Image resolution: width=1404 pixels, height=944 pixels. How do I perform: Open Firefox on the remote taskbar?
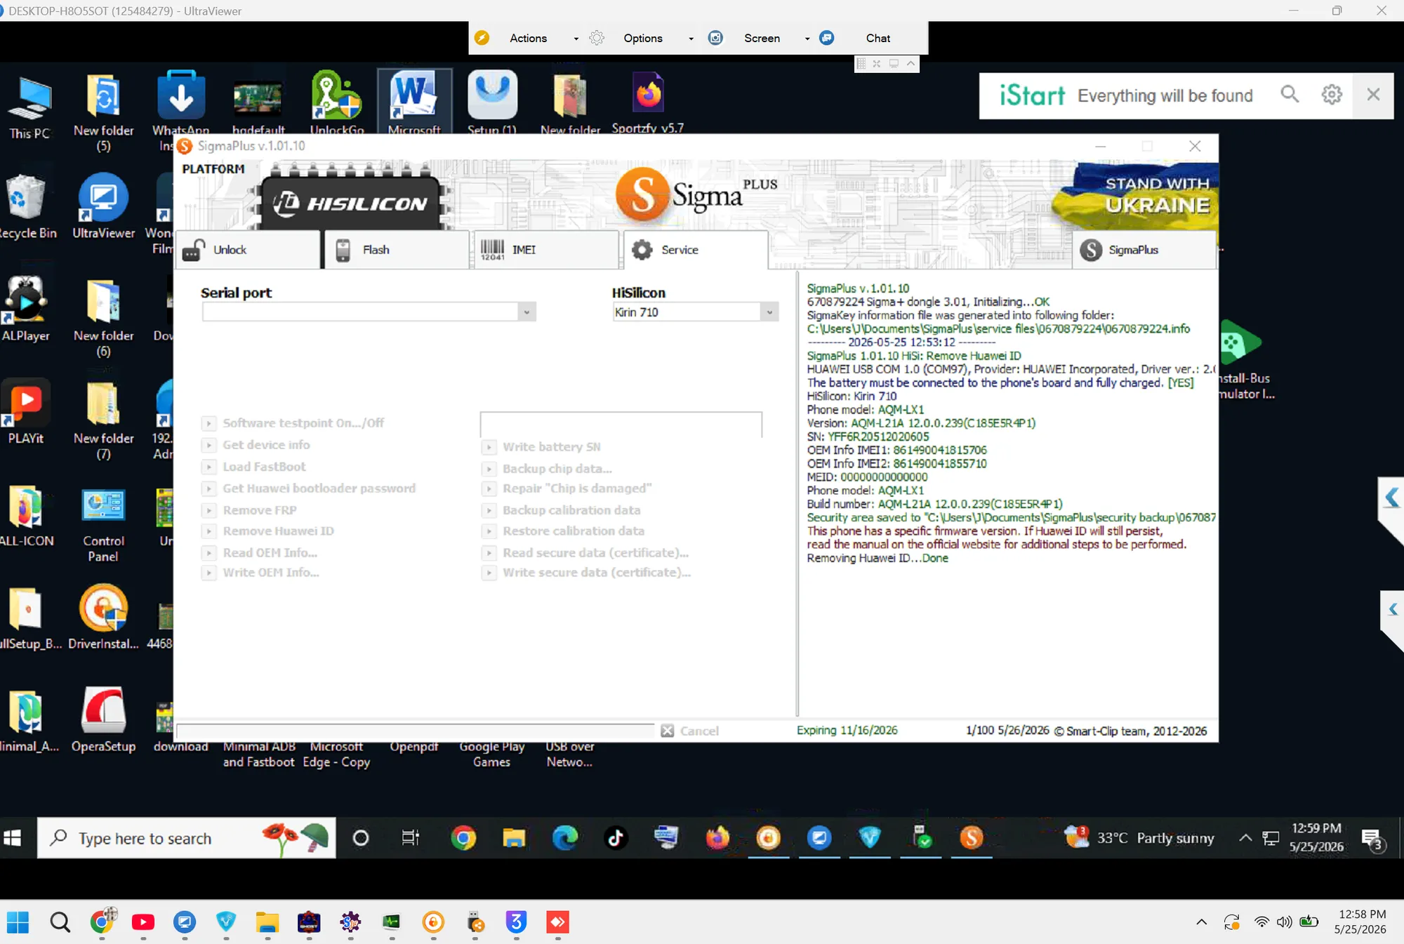[717, 838]
